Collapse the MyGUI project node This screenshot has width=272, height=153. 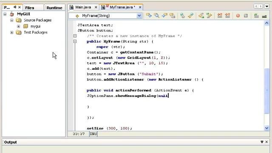pos(5,14)
